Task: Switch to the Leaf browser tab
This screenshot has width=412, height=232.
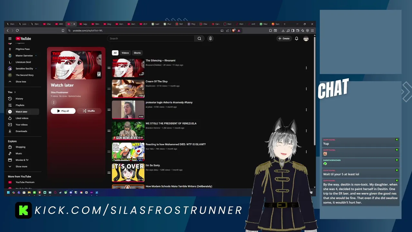Action: (156, 24)
